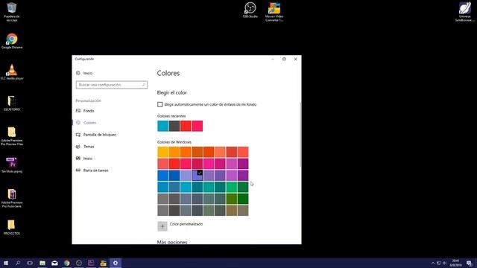Click the checked purple-blue swatch in Colores de Windows
The height and width of the screenshot is (268, 477).
197,176
